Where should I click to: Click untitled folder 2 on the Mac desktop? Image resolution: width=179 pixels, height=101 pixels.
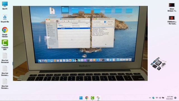pos(75,12)
